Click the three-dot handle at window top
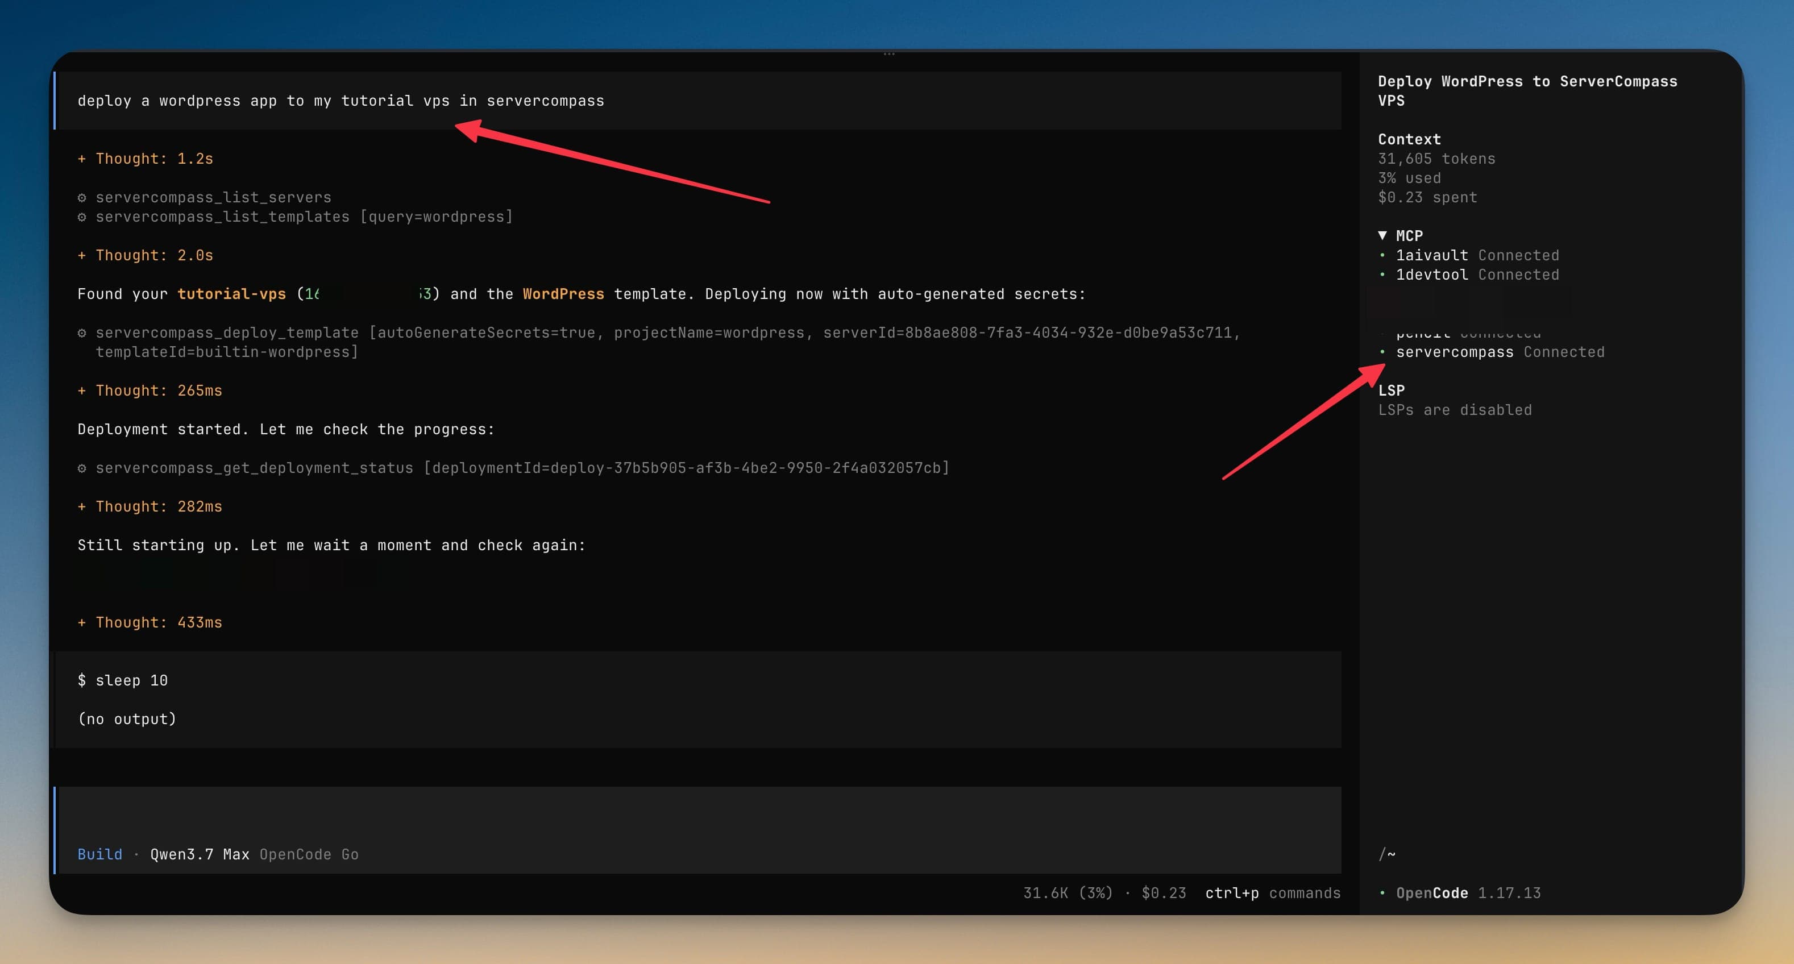Viewport: 1794px width, 964px height. pos(888,53)
